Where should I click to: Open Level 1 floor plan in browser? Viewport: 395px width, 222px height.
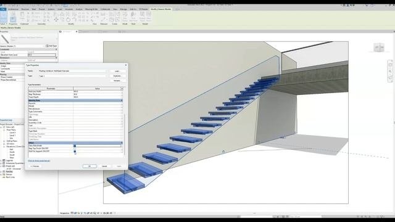point(12,136)
